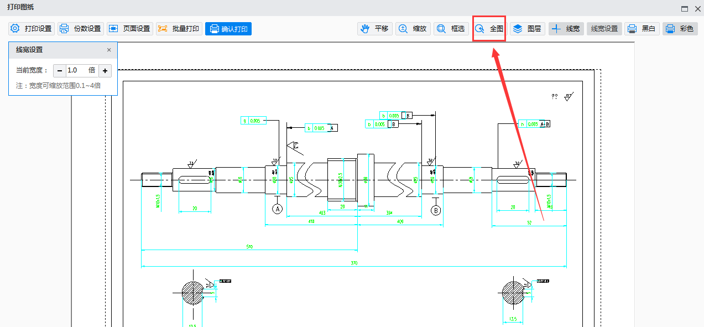
Task: Click the 370 overall length dimension
Action: (x=354, y=263)
